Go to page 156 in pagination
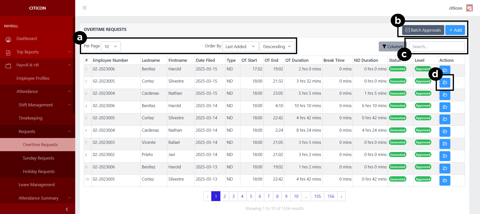Screen dimensions: 480x214 [331, 196]
